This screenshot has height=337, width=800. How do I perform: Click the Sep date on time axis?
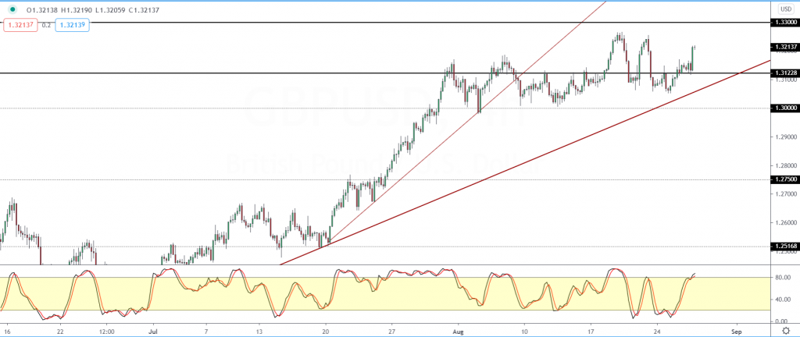pos(736,331)
